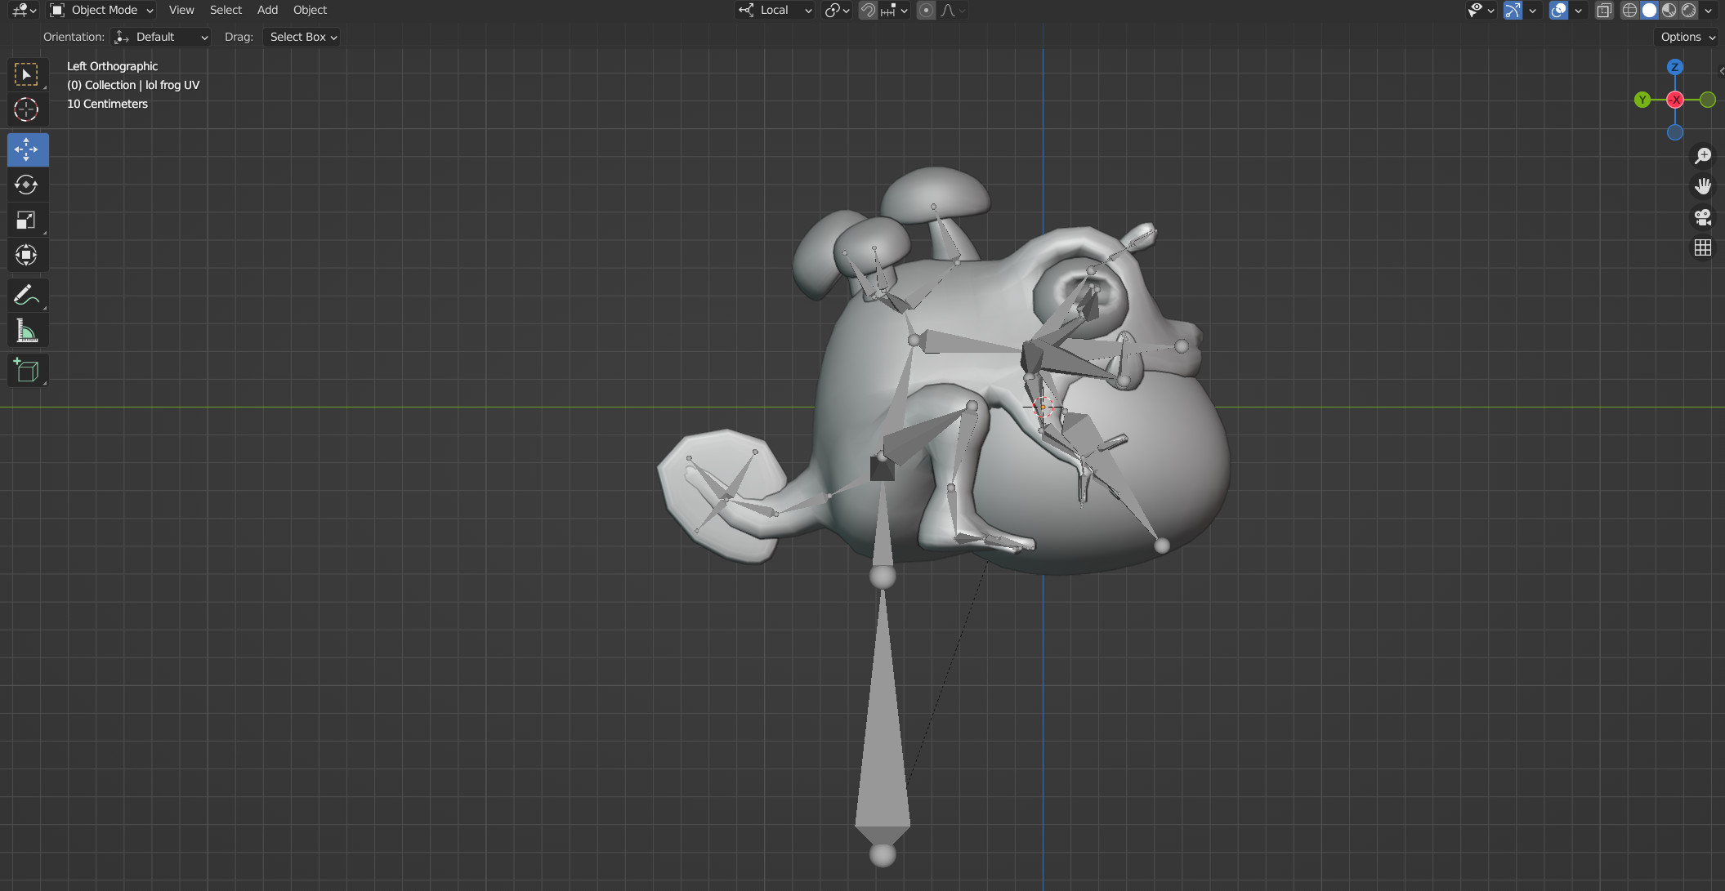Click the 'Left Orthographic' view label
This screenshot has height=891, width=1725.
point(112,66)
